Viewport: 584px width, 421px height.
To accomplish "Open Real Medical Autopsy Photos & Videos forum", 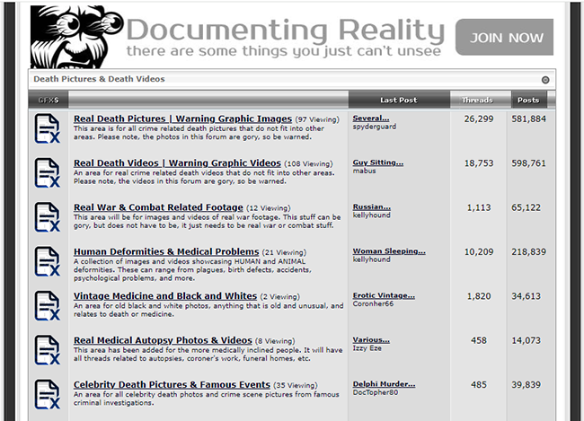I will point(163,340).
